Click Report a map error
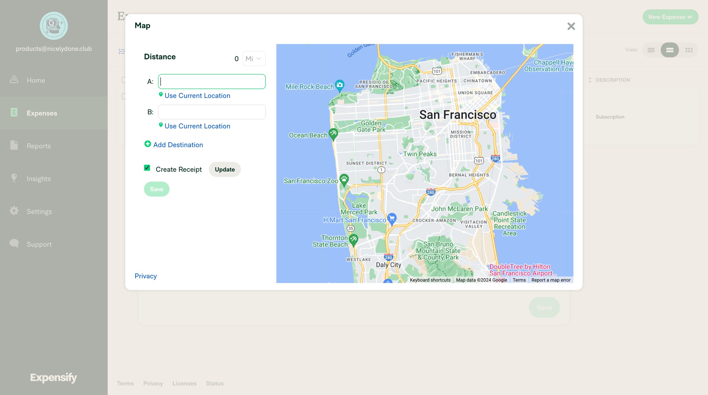 coord(551,280)
